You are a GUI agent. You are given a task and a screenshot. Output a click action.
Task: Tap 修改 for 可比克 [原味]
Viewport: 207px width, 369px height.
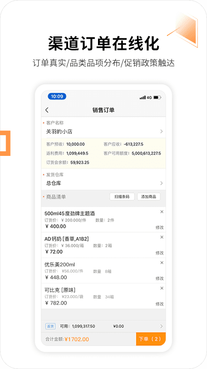coord(160,304)
